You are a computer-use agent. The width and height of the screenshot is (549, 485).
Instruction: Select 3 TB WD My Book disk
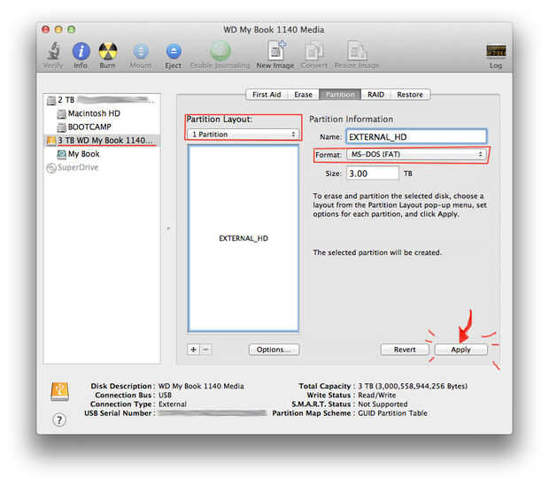pos(102,141)
